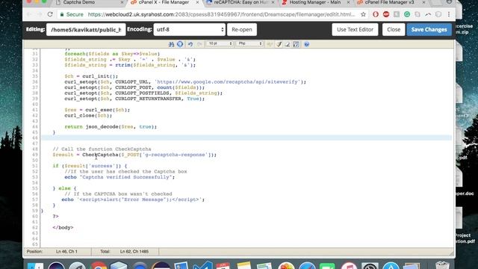Open Visual Studio Code from the dock
478x269 pixels.
tap(202, 265)
